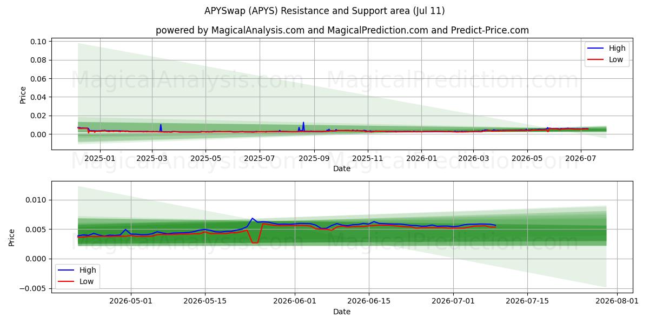Click the chart title 'APYSwap (APYS) Resistance and Support area (Jul 11)'
The height and width of the screenshot is (324, 649).
tap(325, 11)
